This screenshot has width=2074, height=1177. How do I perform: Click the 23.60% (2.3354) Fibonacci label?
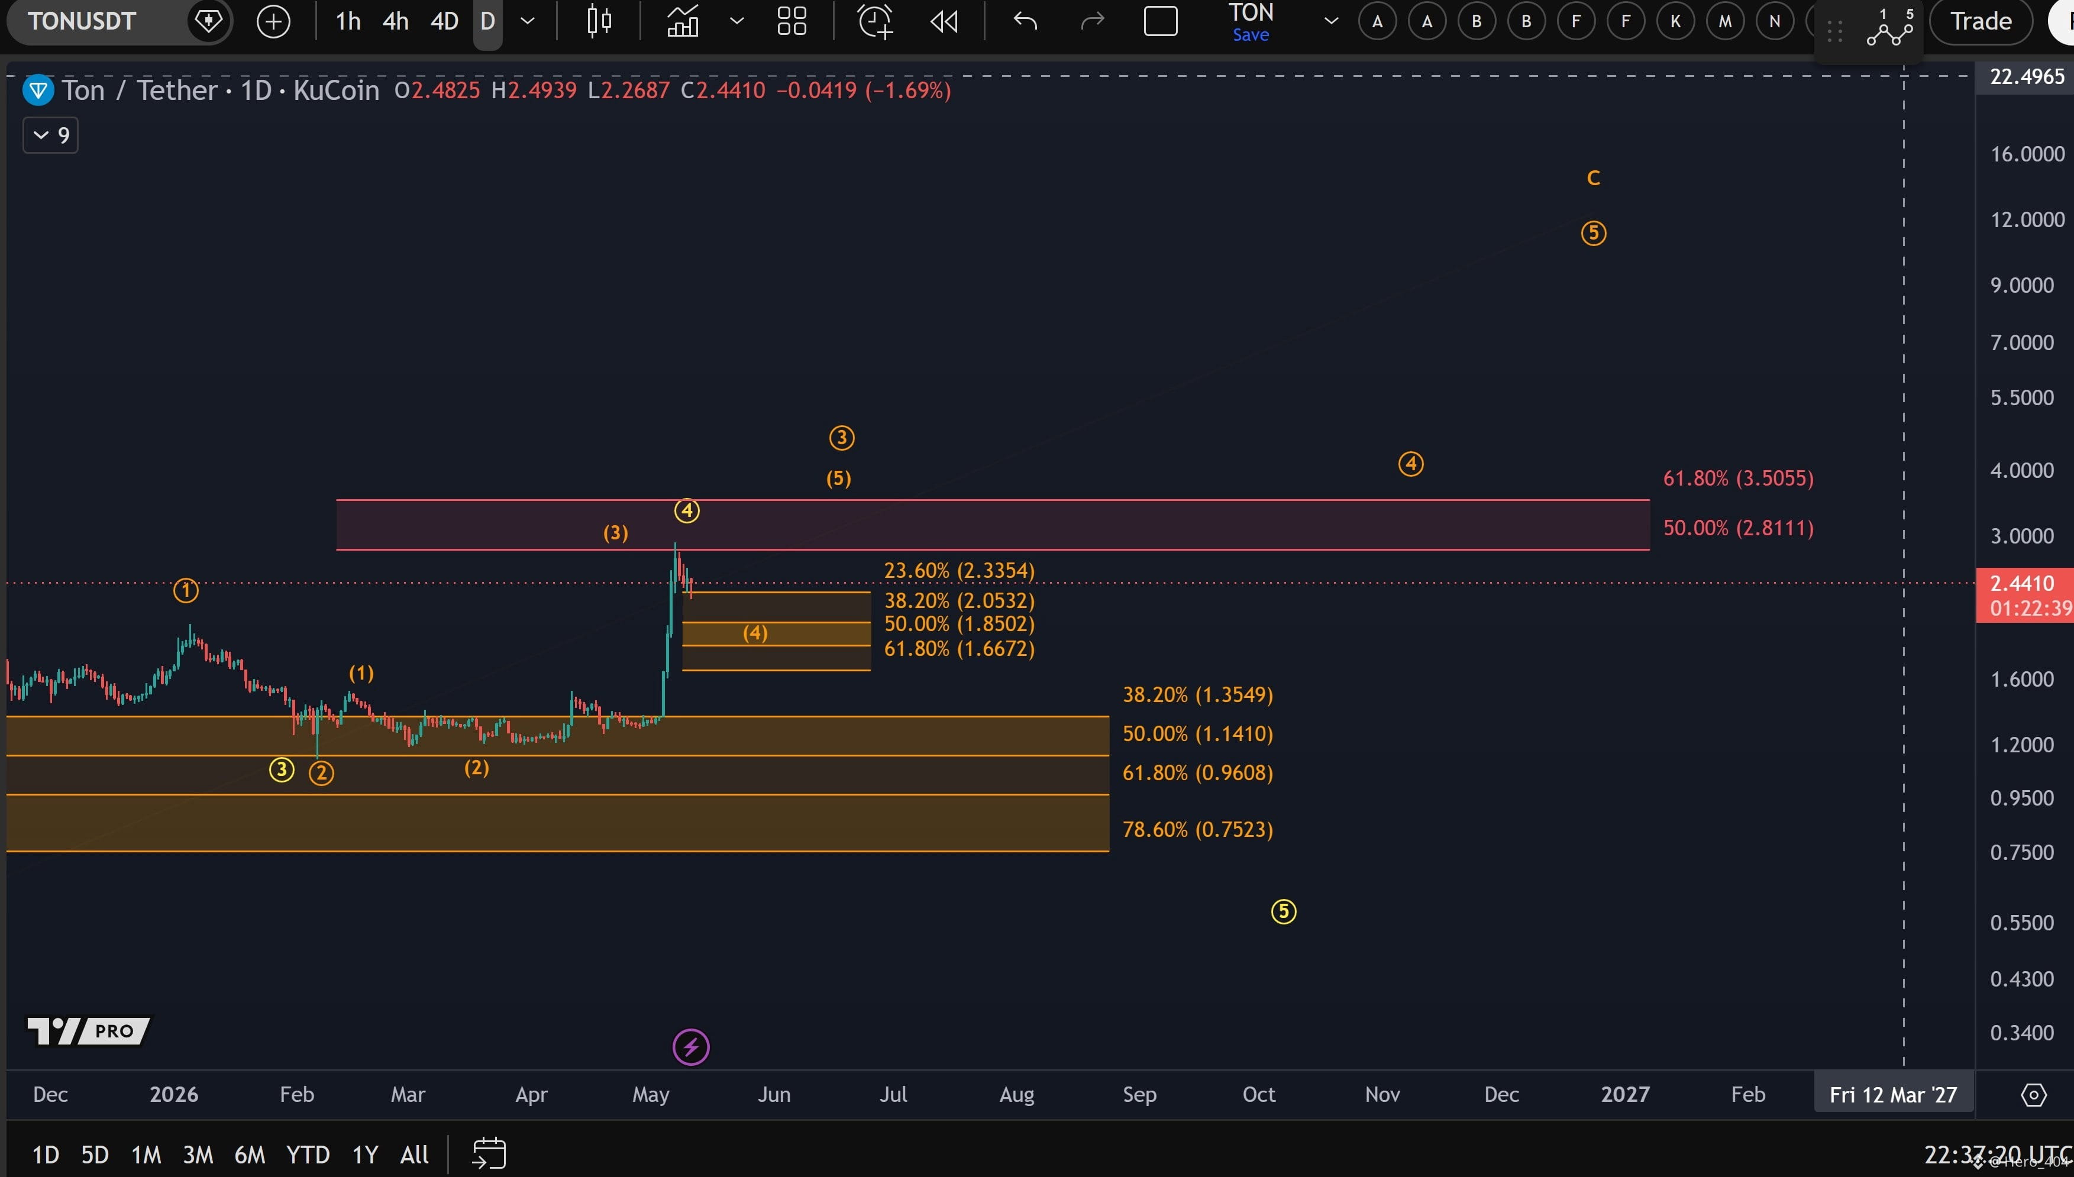960,571
